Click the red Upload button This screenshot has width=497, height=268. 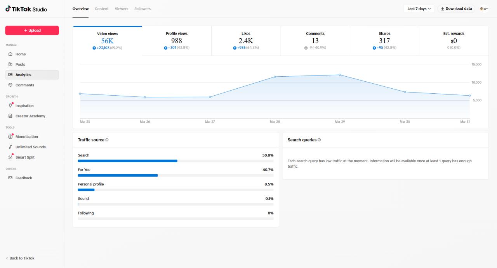pos(32,30)
